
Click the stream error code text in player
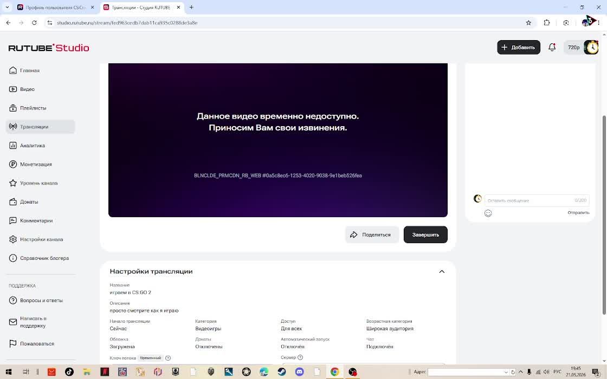coord(278,175)
